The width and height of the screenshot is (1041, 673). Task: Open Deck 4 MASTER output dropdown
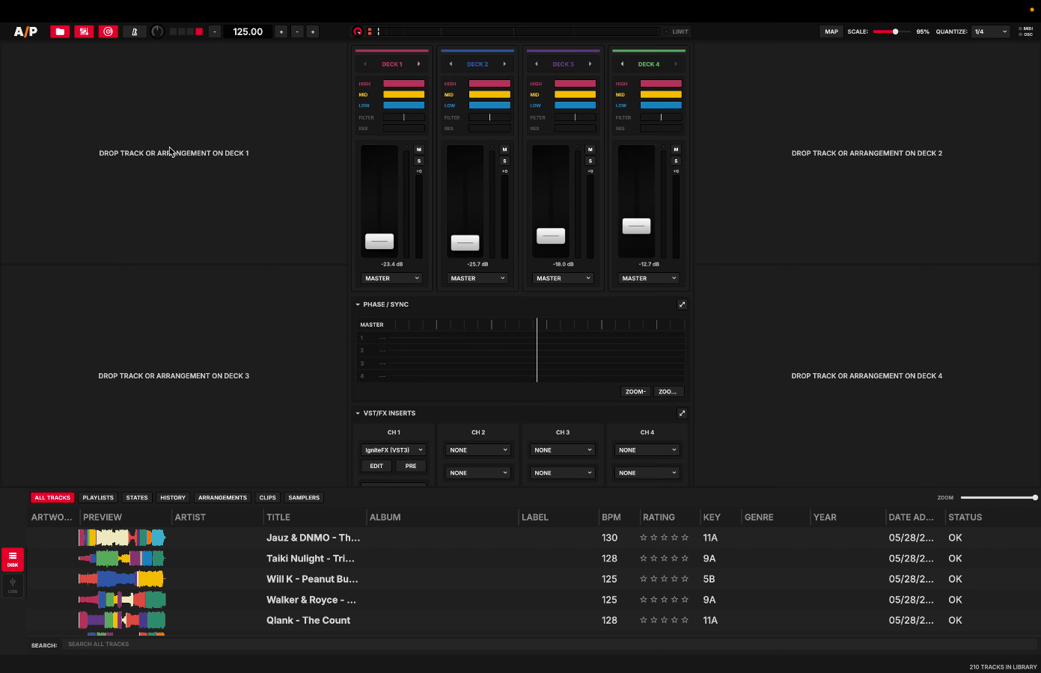coord(649,278)
